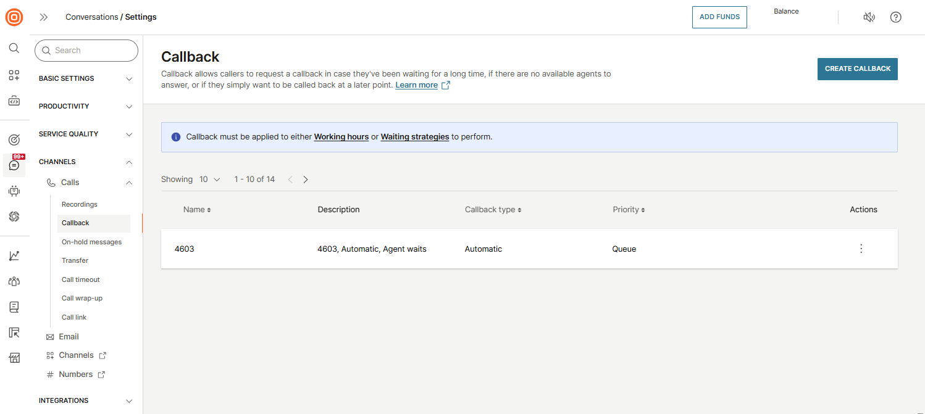
Task: Click the Create Callback button
Action: click(x=857, y=69)
